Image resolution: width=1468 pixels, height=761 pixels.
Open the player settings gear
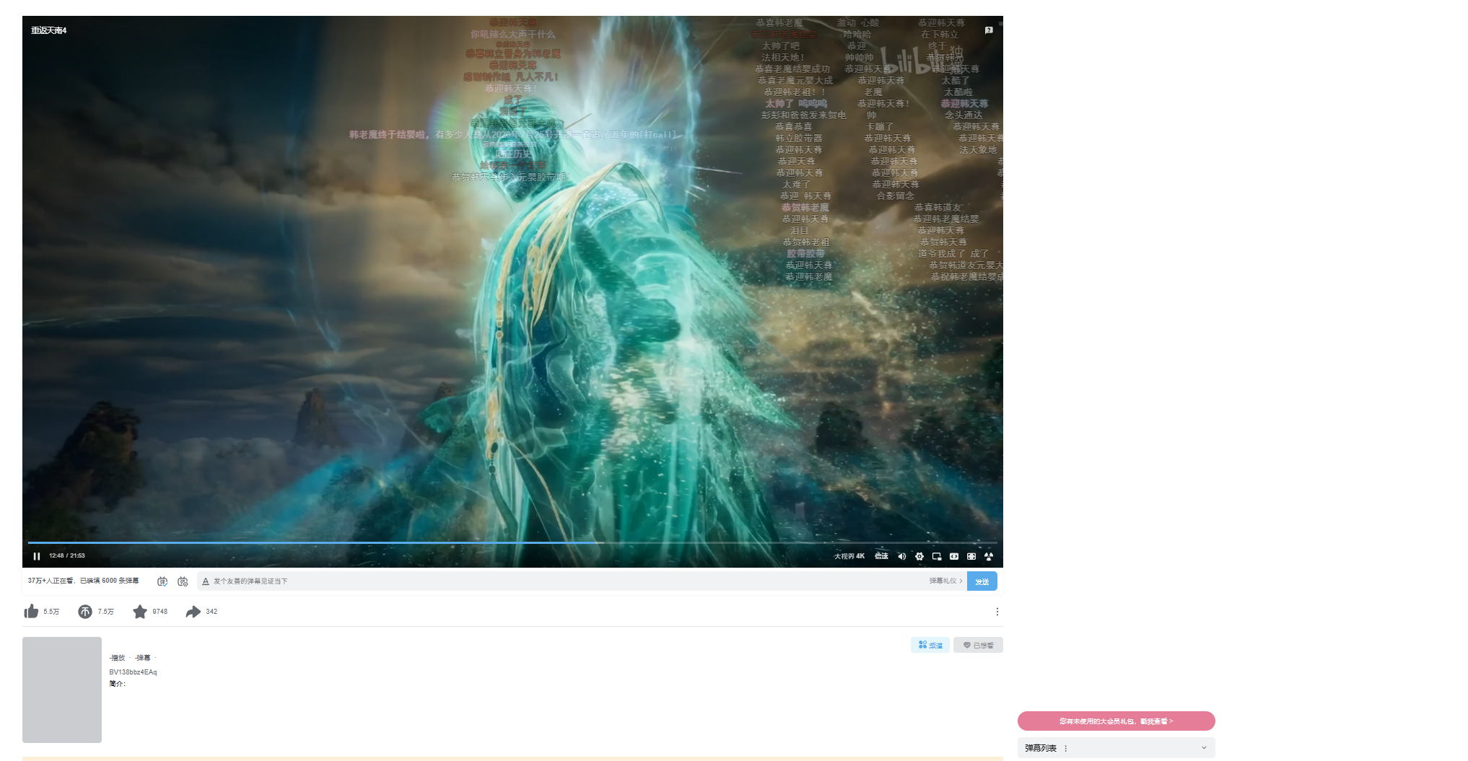click(919, 556)
